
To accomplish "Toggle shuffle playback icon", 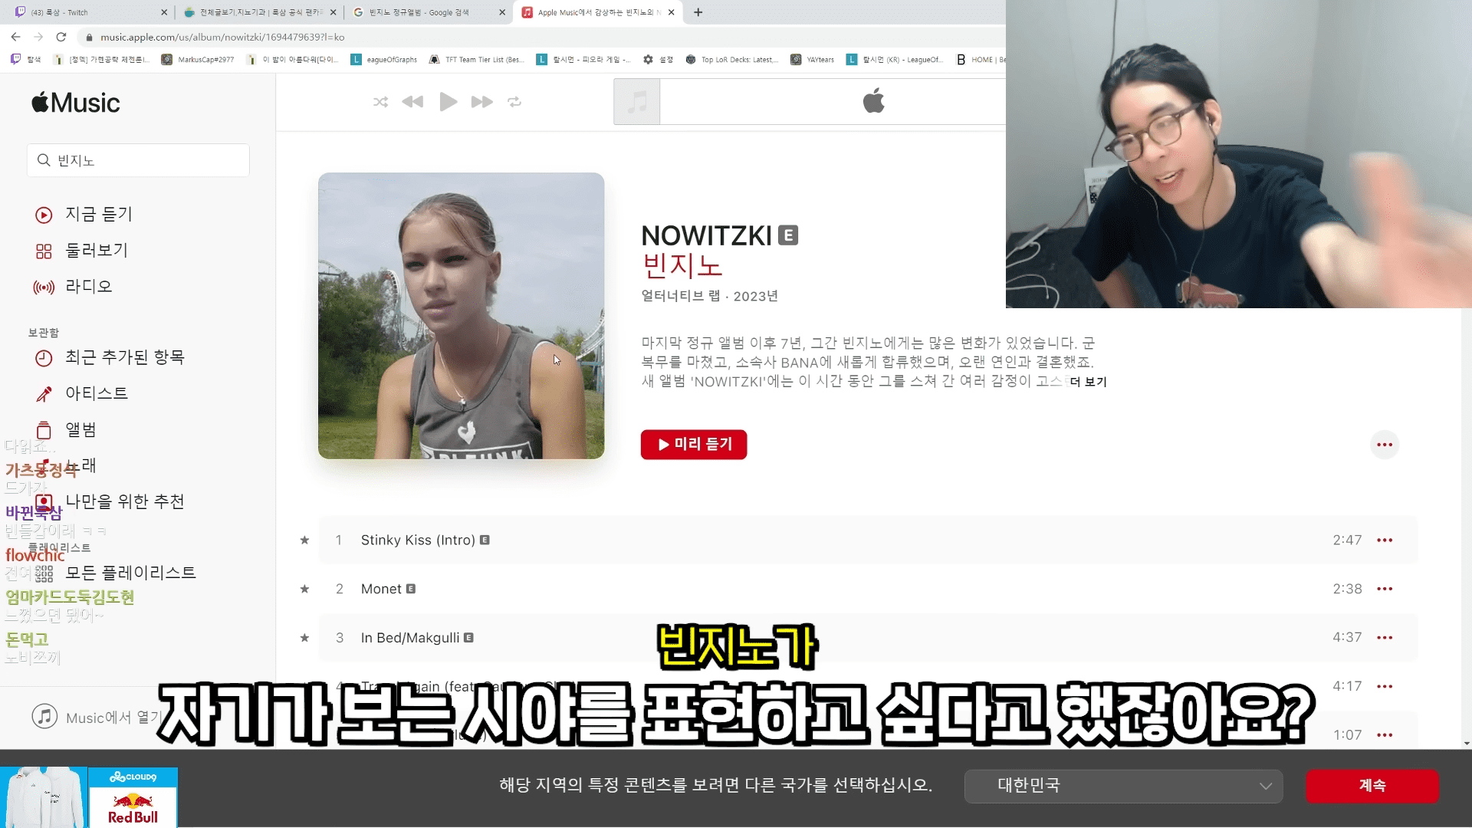I will tap(380, 102).
